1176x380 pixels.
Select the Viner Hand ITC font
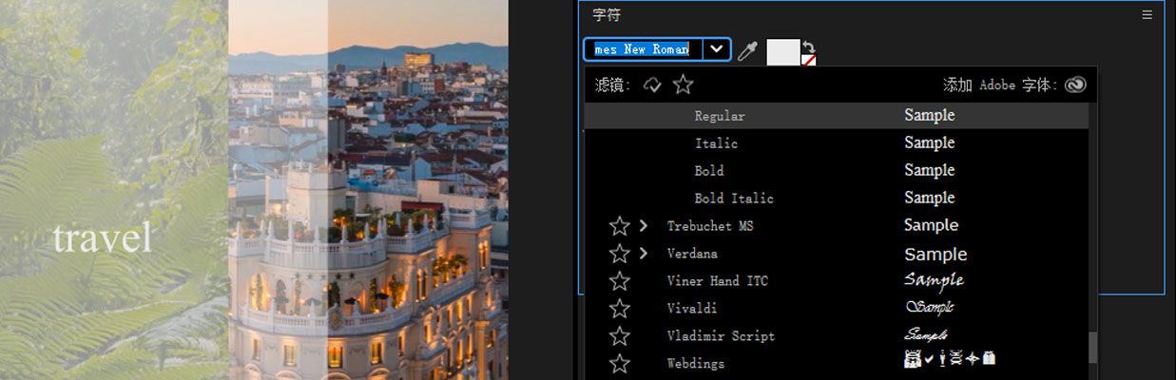coord(718,281)
